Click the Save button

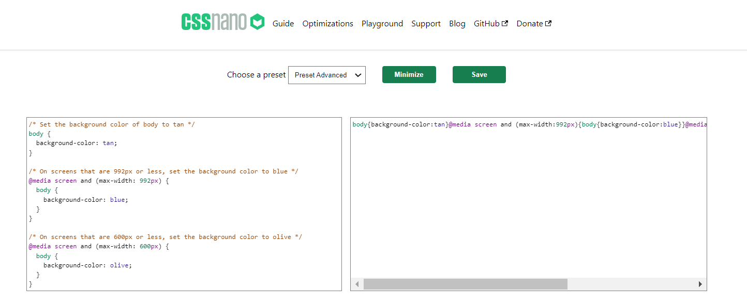click(x=479, y=74)
